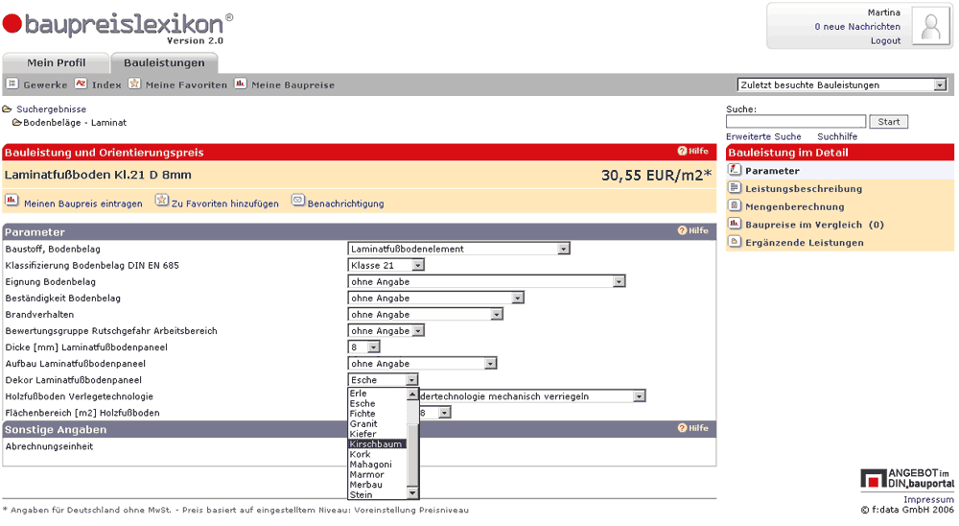Image resolution: width=959 pixels, height=526 pixels.
Task: Click the Suche input field
Action: (x=796, y=121)
